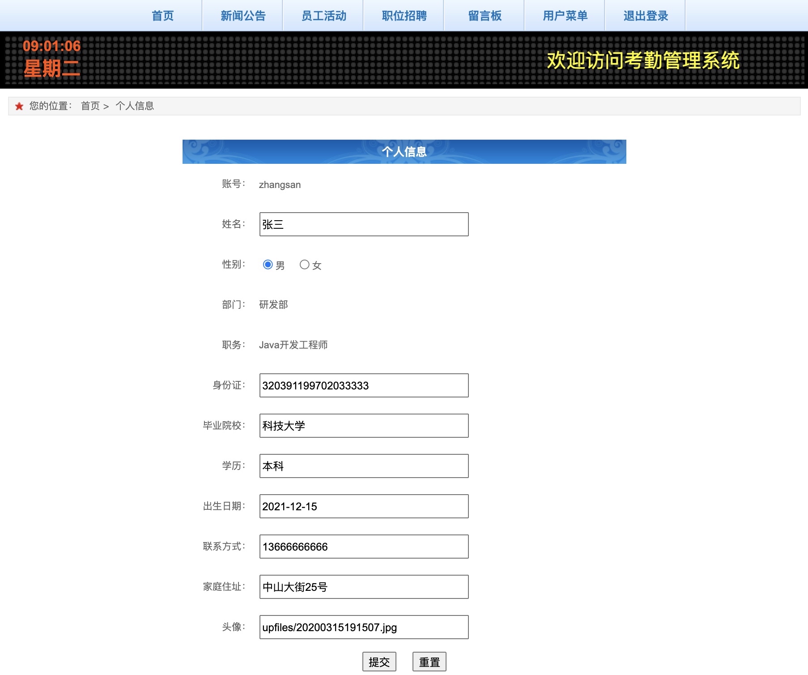Click the 姓名 input containing 张三
Viewport: 808px width, 675px height.
(363, 224)
